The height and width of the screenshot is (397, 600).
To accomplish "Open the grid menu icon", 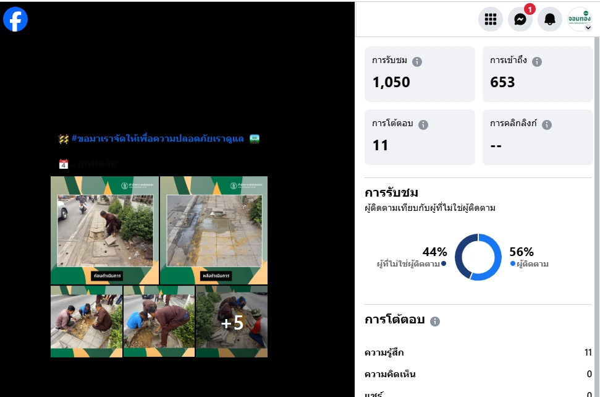I will pos(491,19).
